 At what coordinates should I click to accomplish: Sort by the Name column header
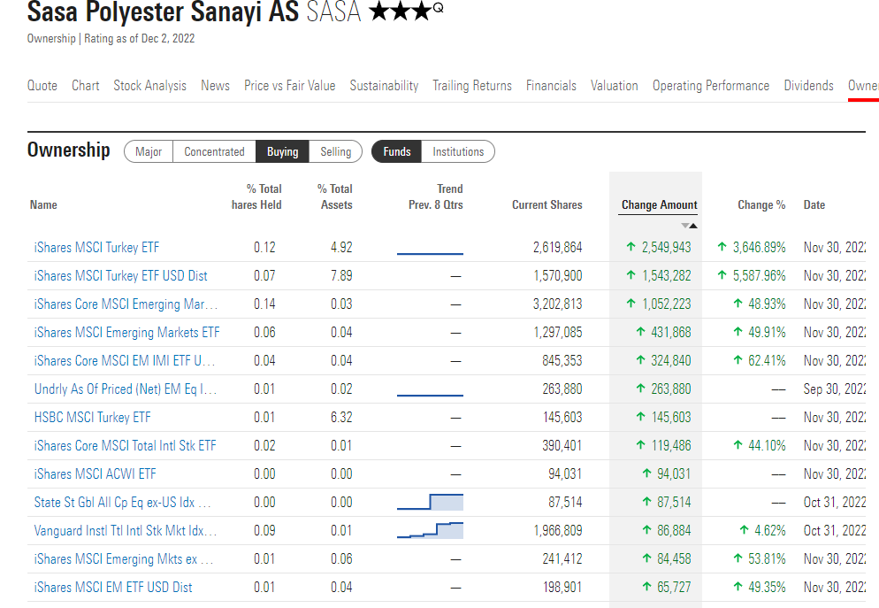click(x=43, y=204)
